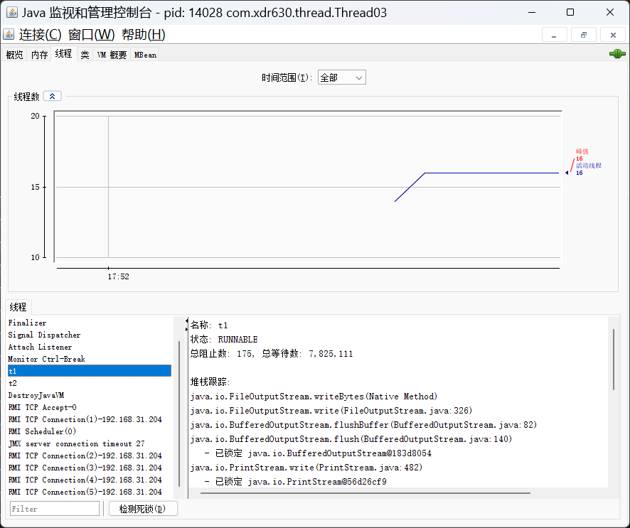Click the 检测死锁(D) button
Image resolution: width=630 pixels, height=528 pixels.
tap(143, 509)
